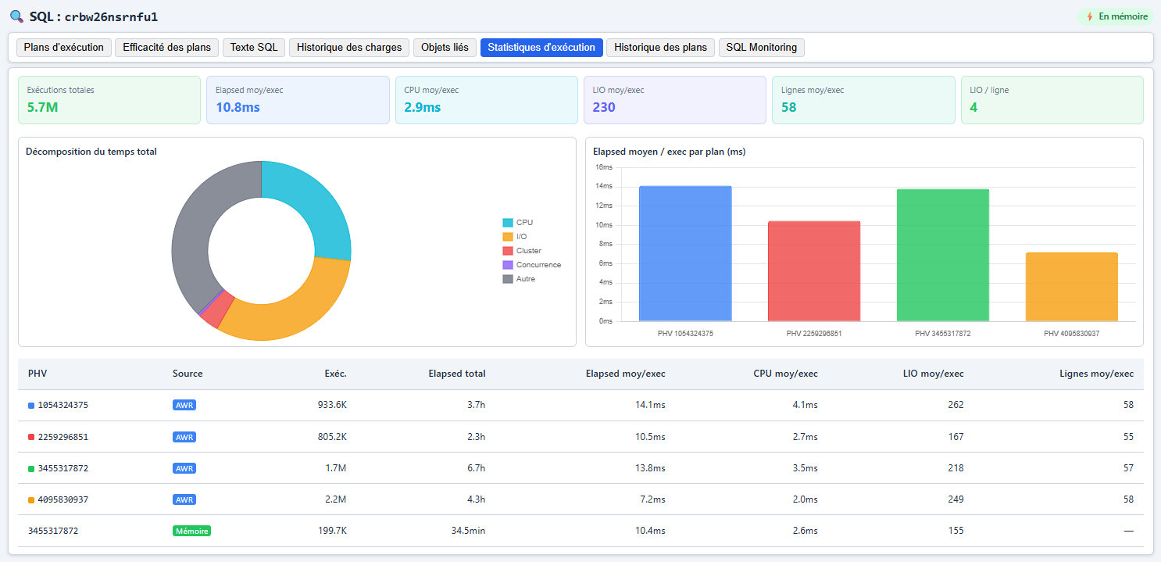Click the Lignes moy/exec column header
Screen dimensions: 1161x562
click(1096, 374)
